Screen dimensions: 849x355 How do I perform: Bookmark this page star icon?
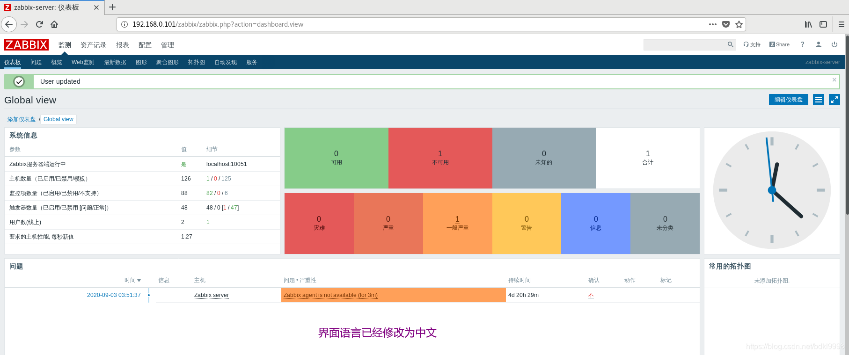(739, 24)
